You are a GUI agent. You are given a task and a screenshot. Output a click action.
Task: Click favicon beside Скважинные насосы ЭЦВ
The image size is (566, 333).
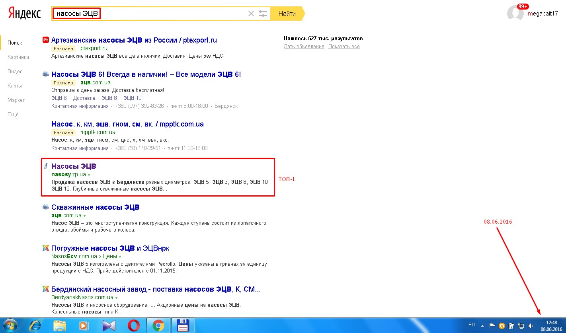[45, 207]
